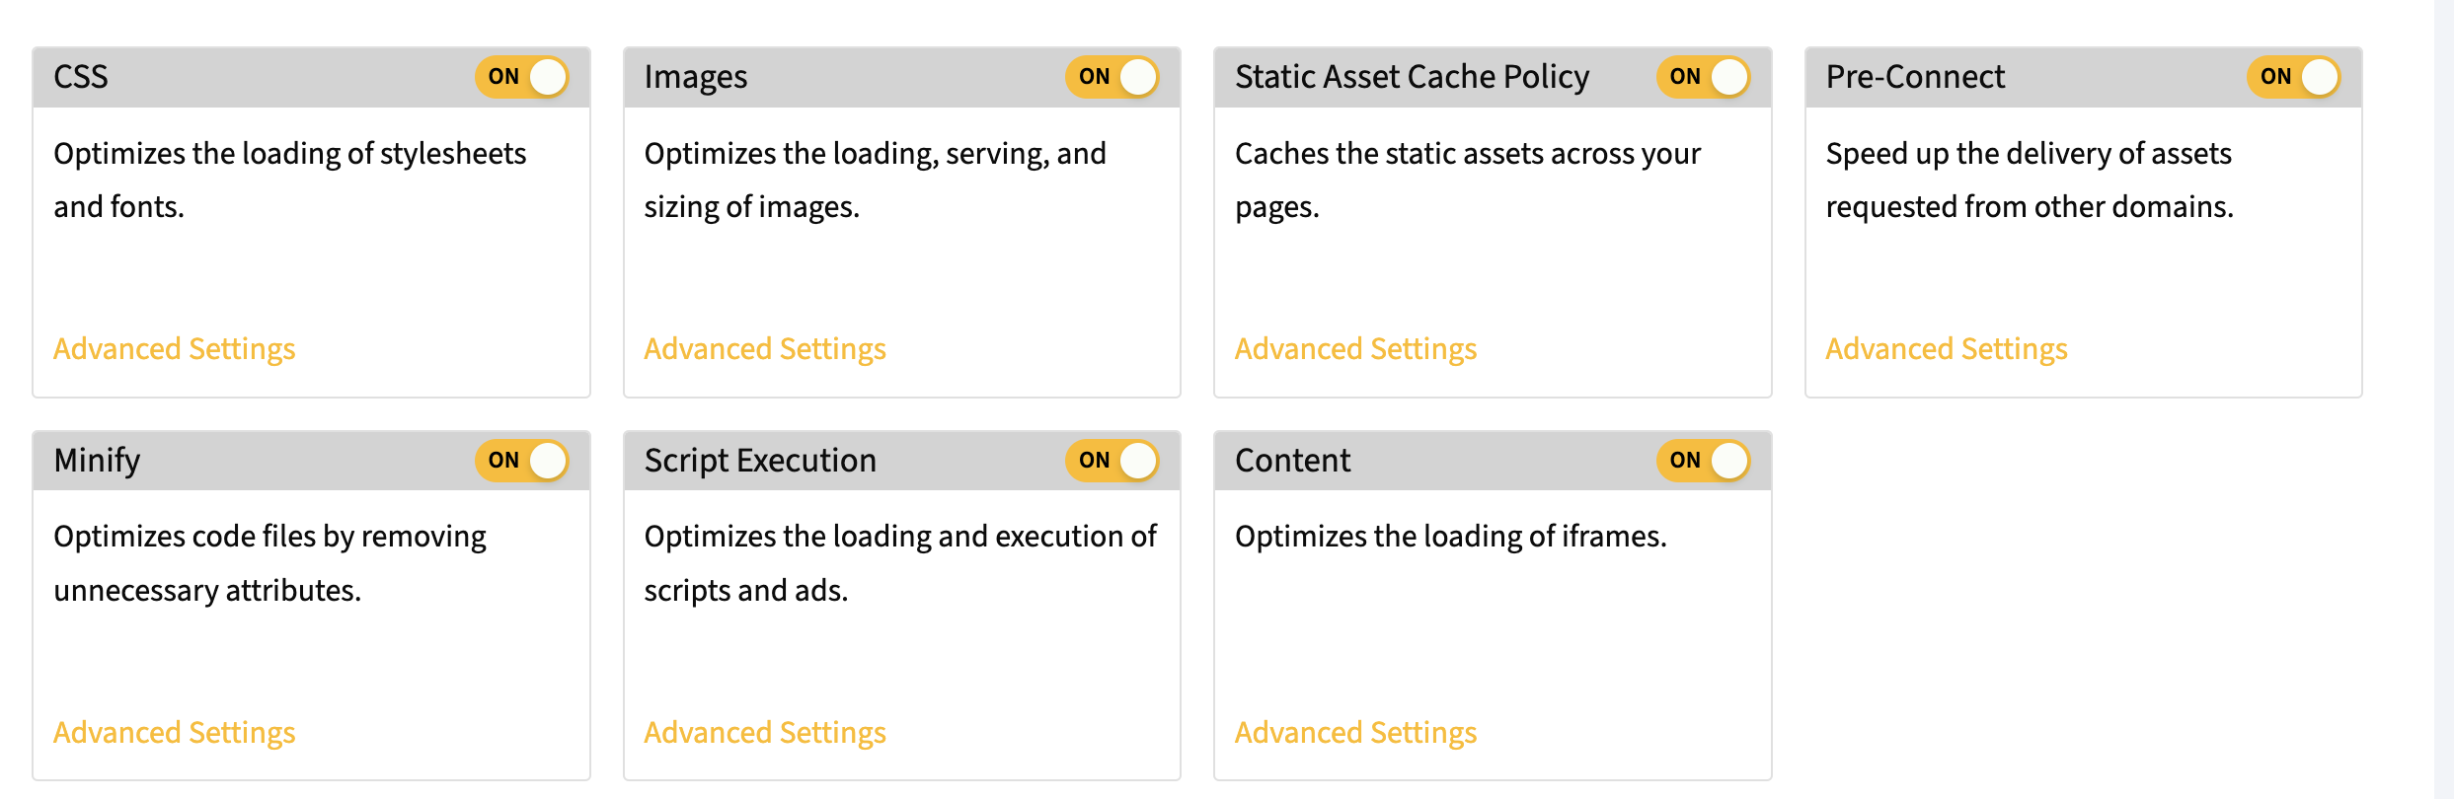Viewport: 2454px width, 799px height.
Task: Open Advanced Settings under Minify
Action: click(x=175, y=733)
